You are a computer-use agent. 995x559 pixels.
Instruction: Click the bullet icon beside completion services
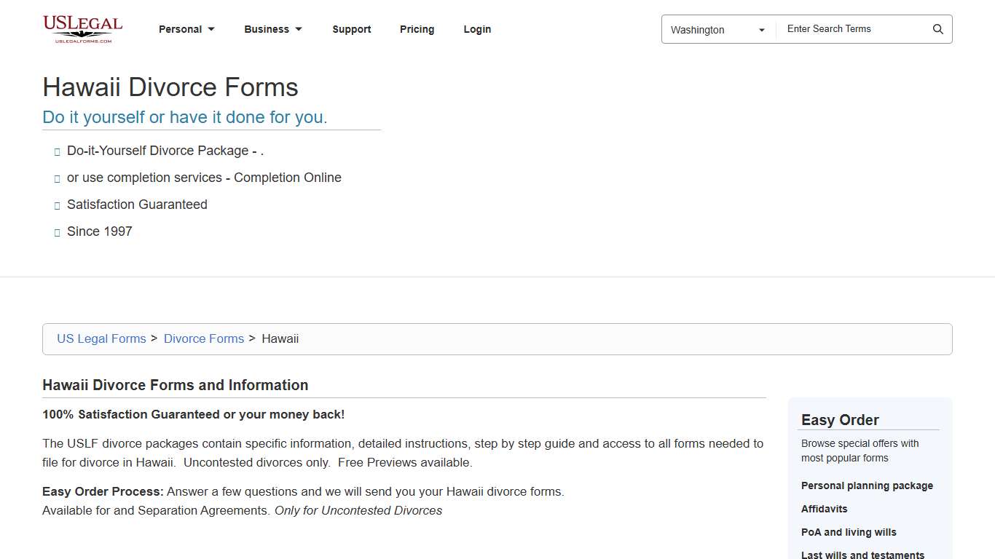[x=58, y=178]
